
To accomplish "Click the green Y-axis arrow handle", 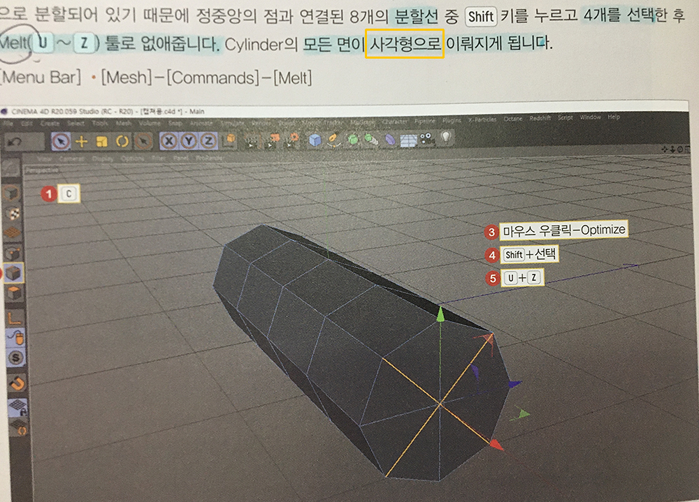I will pyautogui.click(x=440, y=315).
